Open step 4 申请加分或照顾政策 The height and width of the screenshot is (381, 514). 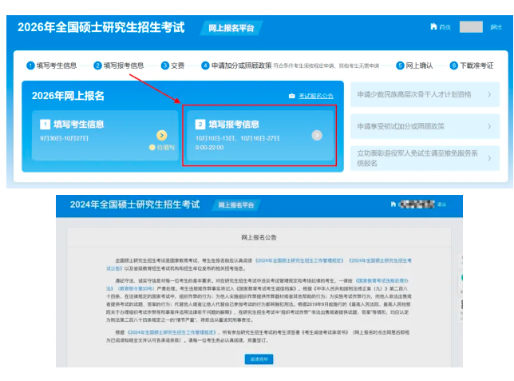240,65
